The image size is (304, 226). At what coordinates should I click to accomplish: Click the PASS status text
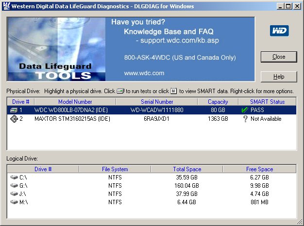[x=257, y=110]
